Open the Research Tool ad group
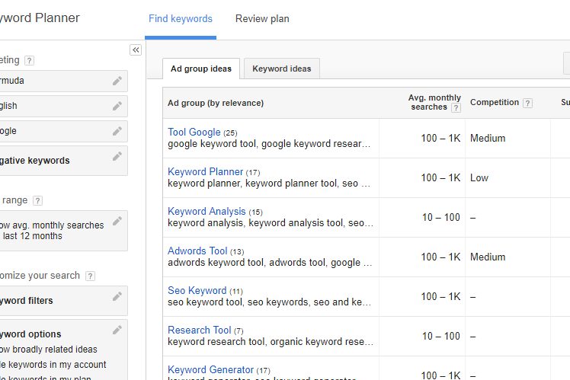Image resolution: width=570 pixels, height=380 pixels. click(199, 331)
